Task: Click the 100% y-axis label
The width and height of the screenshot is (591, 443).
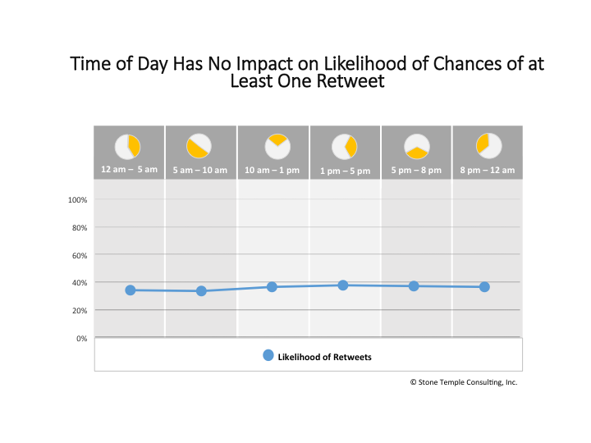Action: click(78, 200)
